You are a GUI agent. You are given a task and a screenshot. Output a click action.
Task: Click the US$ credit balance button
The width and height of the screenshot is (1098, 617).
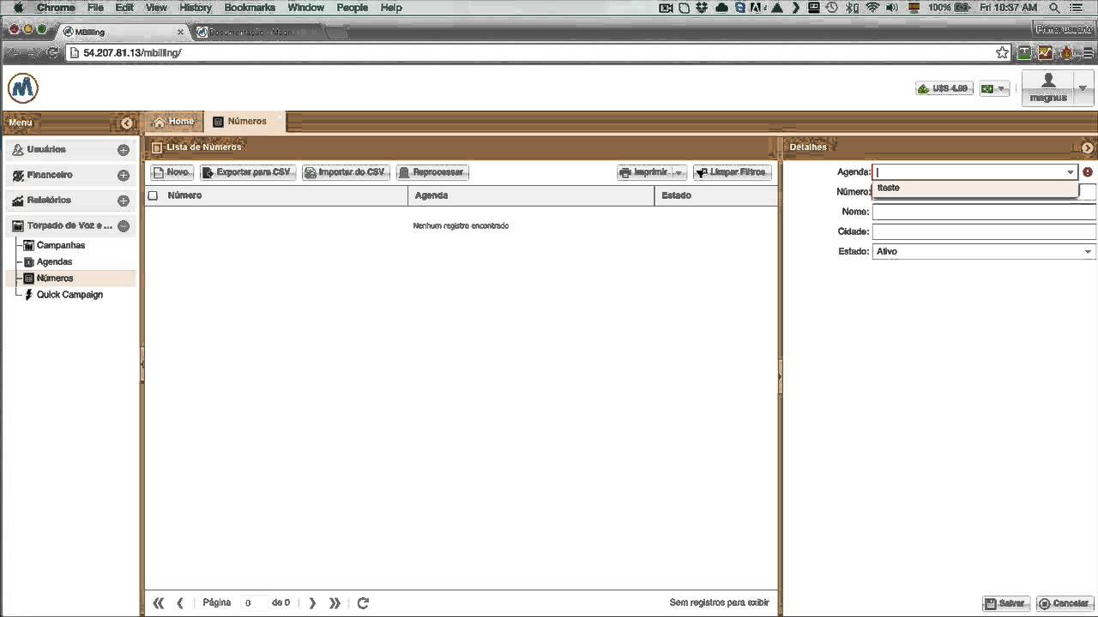pos(944,88)
